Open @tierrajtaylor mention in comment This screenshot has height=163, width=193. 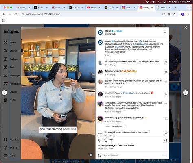coord(129,93)
